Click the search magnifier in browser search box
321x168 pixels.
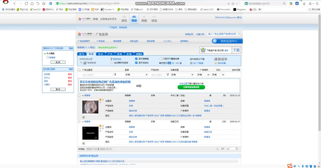click(x=284, y=3)
